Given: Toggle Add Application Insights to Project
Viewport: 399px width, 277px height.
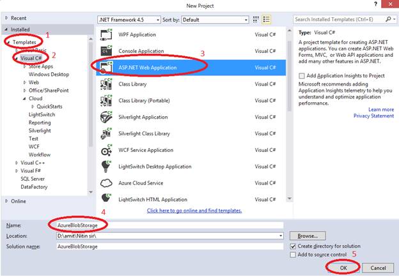Looking at the screenshot, I should point(302,76).
